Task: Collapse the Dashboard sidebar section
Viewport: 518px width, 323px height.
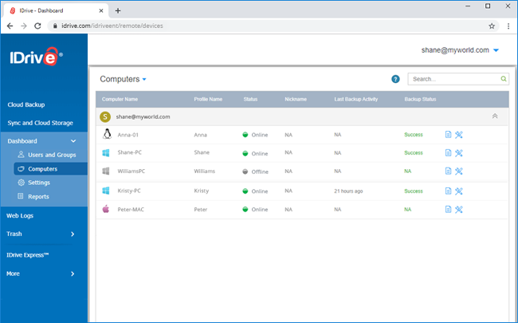Action: 73,141
